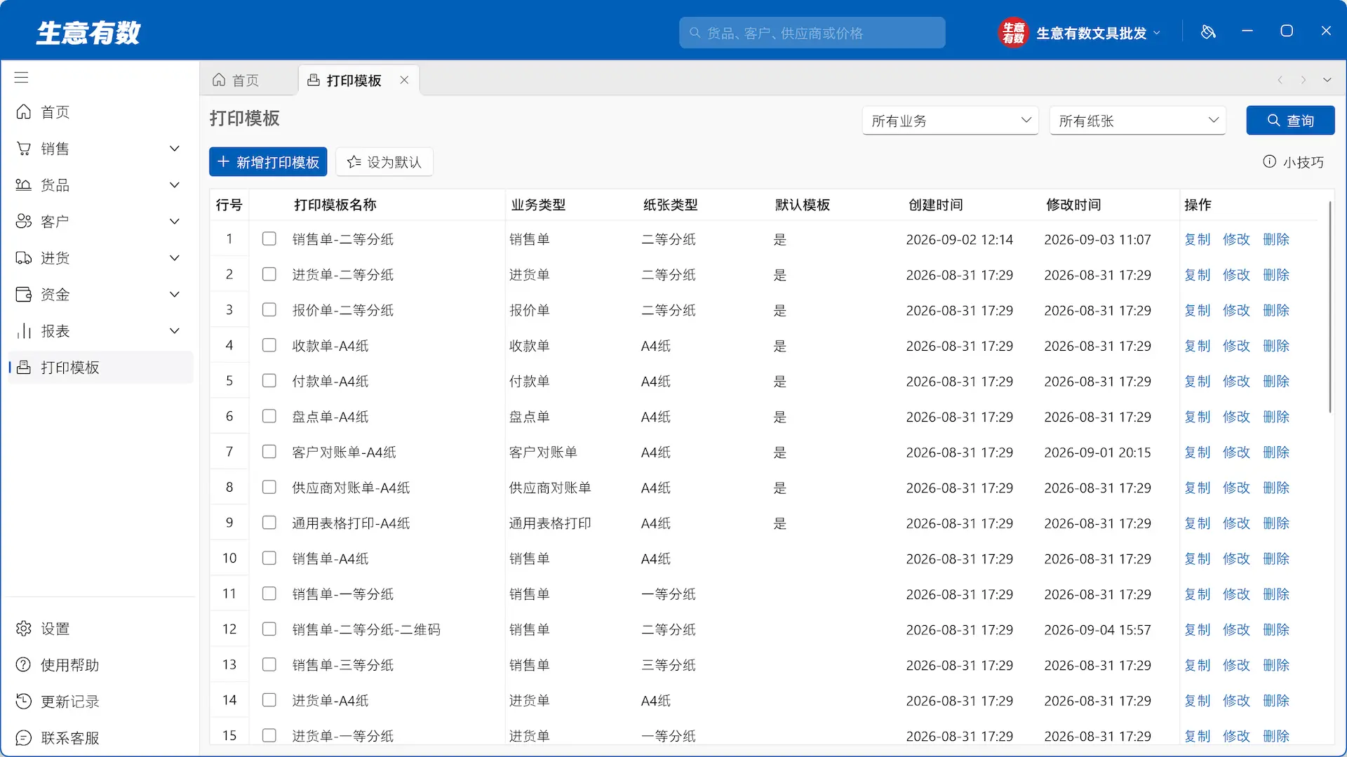Check the 销售单-二等分纸 row checkbox
The image size is (1347, 757).
coord(269,239)
